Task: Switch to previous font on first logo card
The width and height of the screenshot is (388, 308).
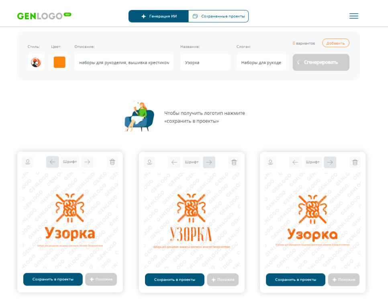Action: pyautogui.click(x=53, y=162)
